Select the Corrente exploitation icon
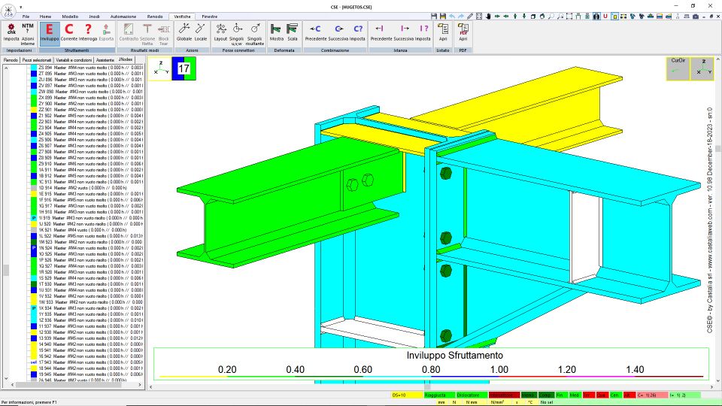722x406 pixels. pyautogui.click(x=69, y=33)
